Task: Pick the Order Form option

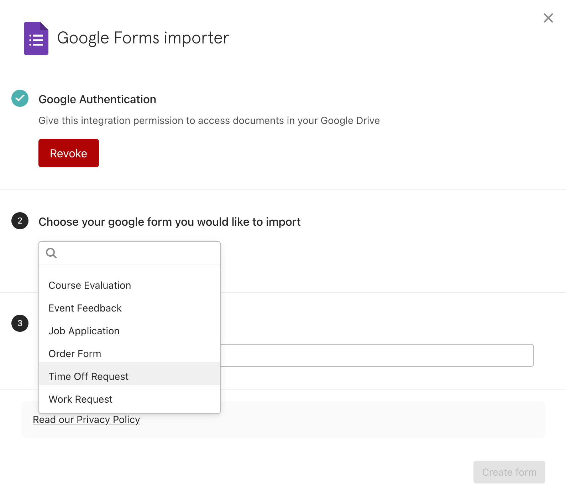Action: click(x=130, y=354)
